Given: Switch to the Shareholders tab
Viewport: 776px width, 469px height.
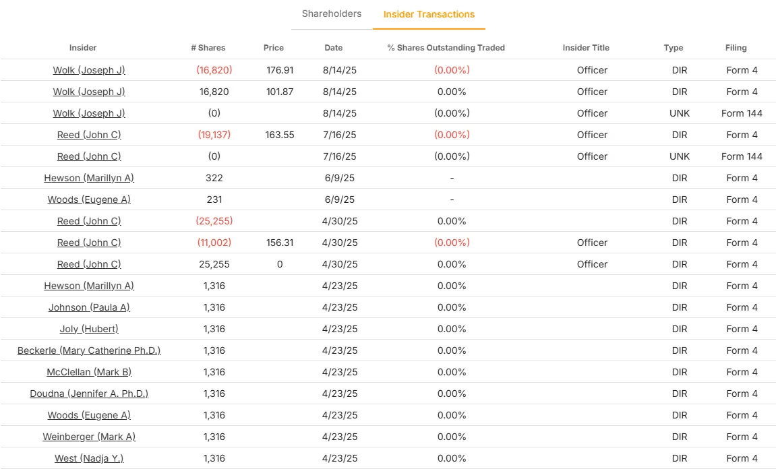Looking at the screenshot, I should point(331,14).
